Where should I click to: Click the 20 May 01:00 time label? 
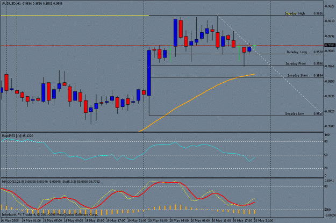pos(158,220)
